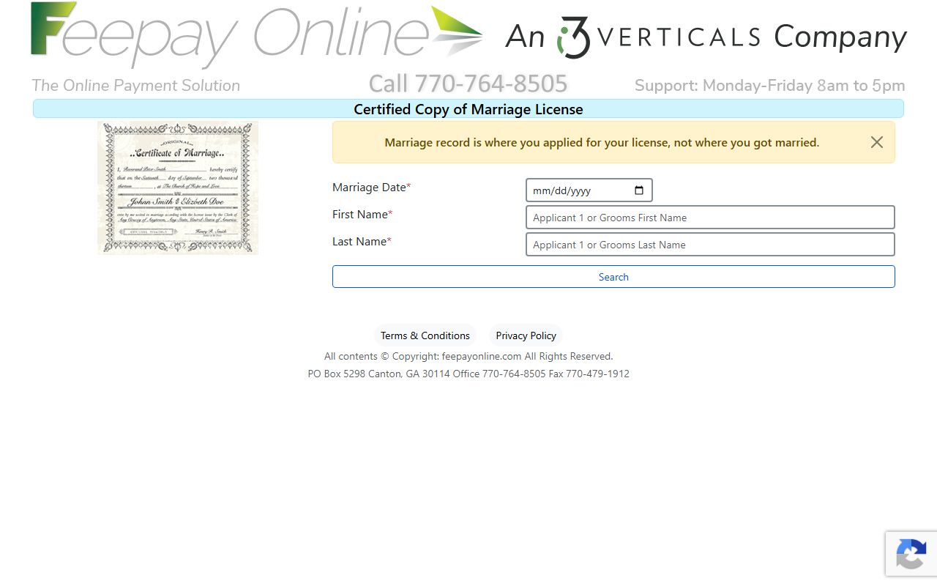937x586 pixels.
Task: Click the marriage certificate sample image
Action: coord(178,188)
